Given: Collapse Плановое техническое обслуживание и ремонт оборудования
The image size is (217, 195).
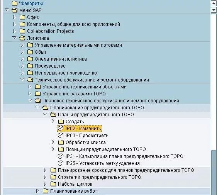Looking at the screenshot, I should [30, 100].
